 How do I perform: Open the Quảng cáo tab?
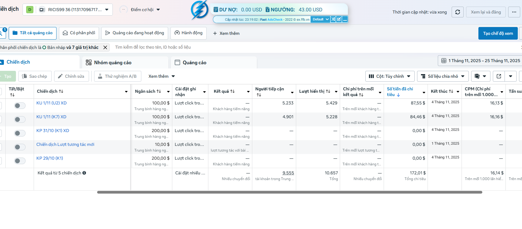(x=214, y=62)
